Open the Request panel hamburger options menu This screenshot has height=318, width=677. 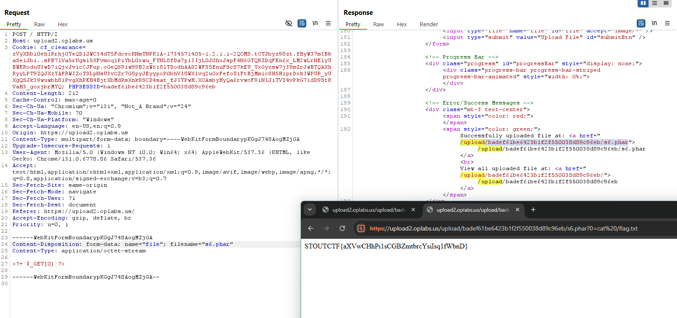click(328, 24)
